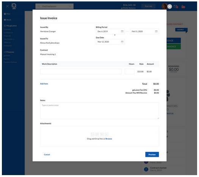
Task: Click the green Invoice button behind the dialog
Action: point(174,47)
